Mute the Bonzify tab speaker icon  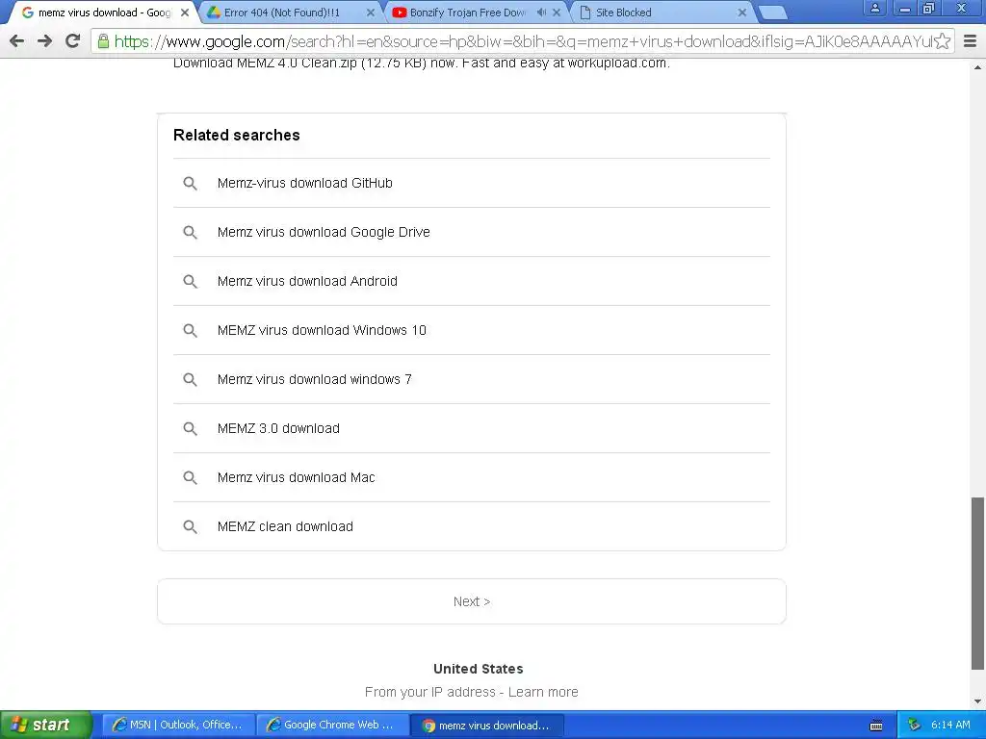[541, 13]
